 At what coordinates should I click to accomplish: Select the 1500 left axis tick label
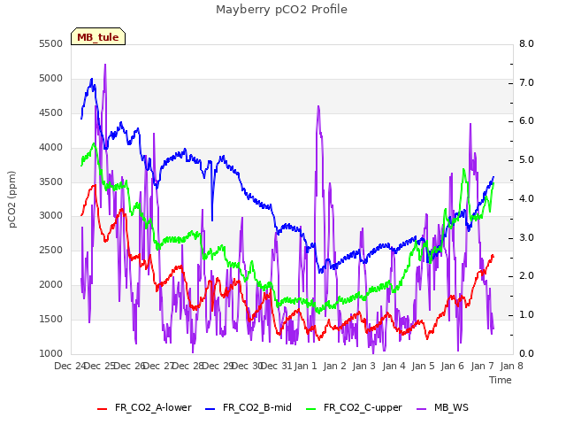pyautogui.click(x=51, y=319)
